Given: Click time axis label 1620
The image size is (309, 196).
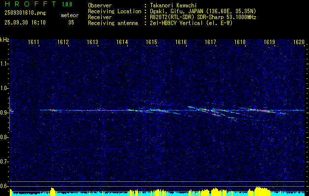Looking at the screenshot, I should (x=299, y=42).
